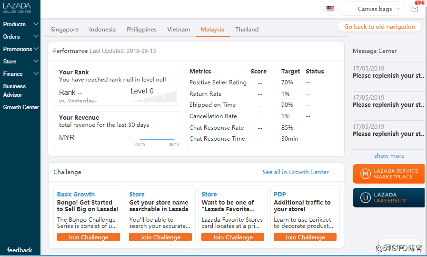The width and height of the screenshot is (427, 257).
Task: Switch to the Indonesia tab
Action: click(102, 30)
